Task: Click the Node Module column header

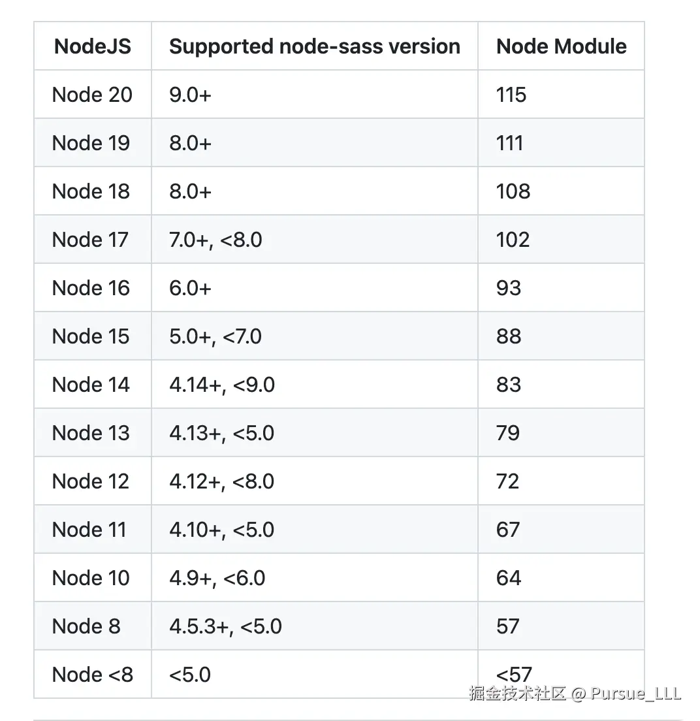Action: [x=561, y=46]
